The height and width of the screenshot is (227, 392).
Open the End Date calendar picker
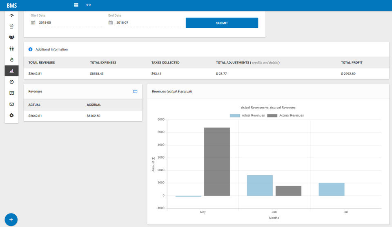coord(111,23)
